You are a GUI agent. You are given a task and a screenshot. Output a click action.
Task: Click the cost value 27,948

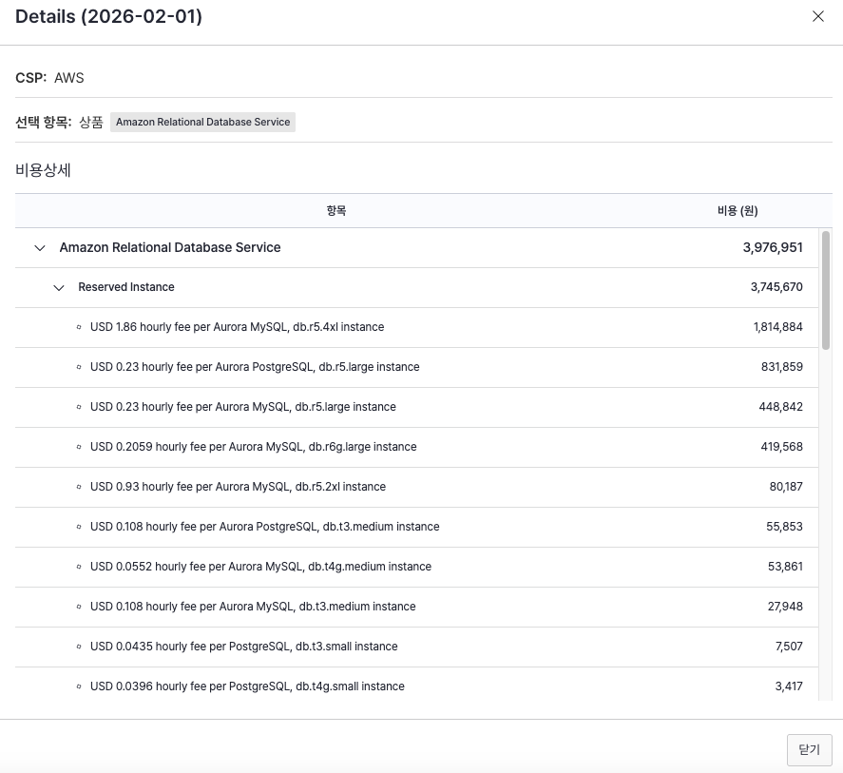click(785, 607)
